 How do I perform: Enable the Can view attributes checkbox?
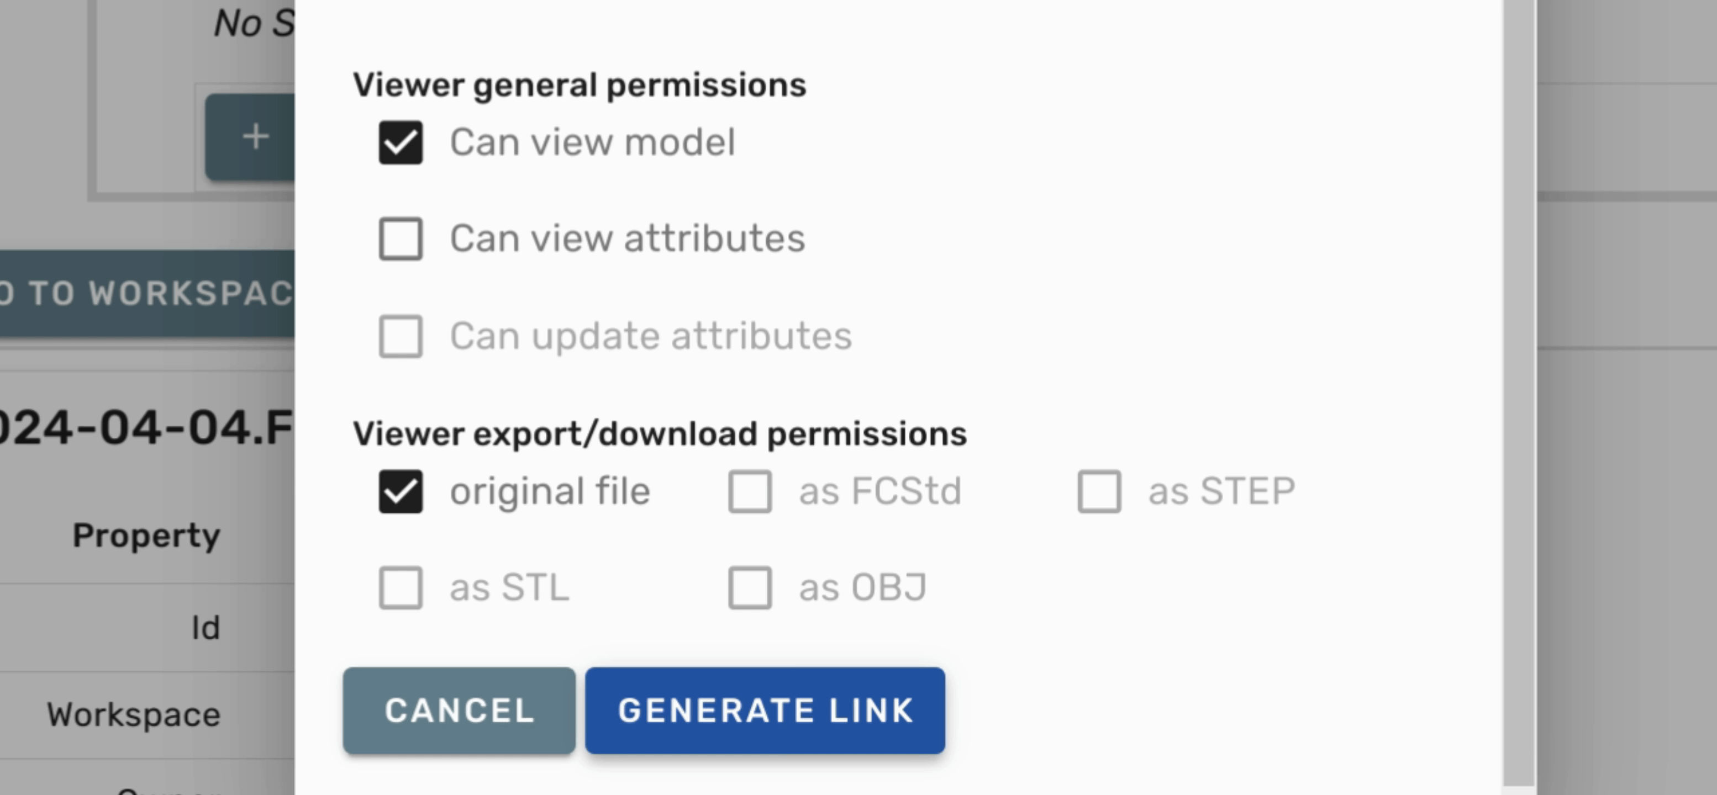point(401,239)
